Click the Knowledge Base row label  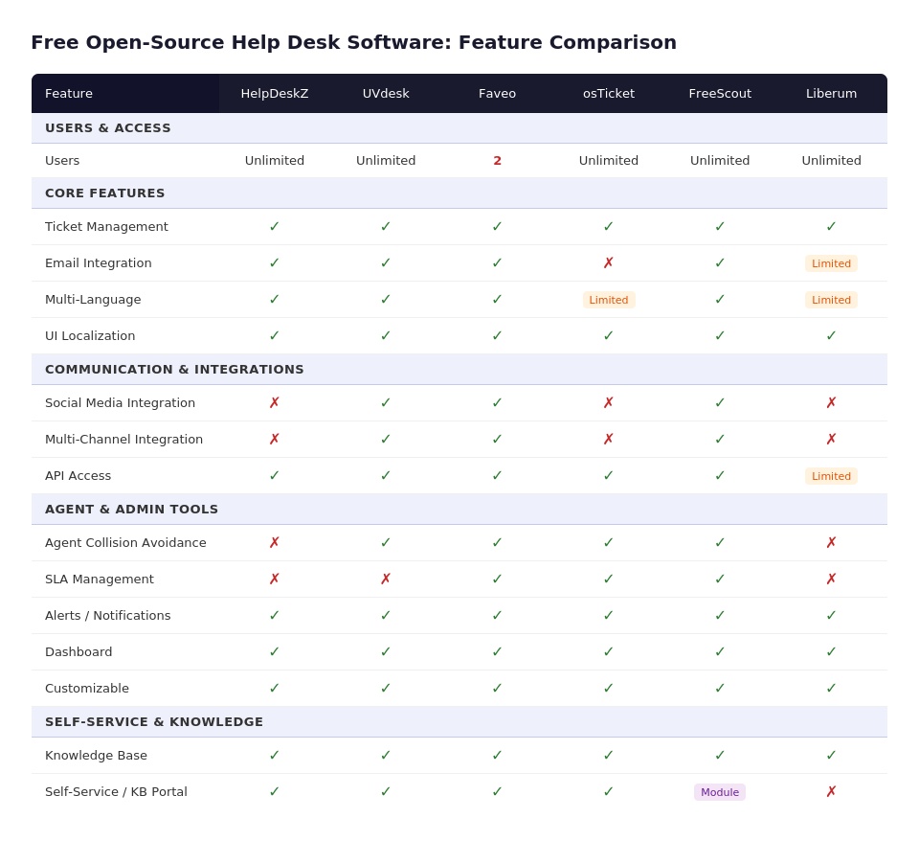96,755
